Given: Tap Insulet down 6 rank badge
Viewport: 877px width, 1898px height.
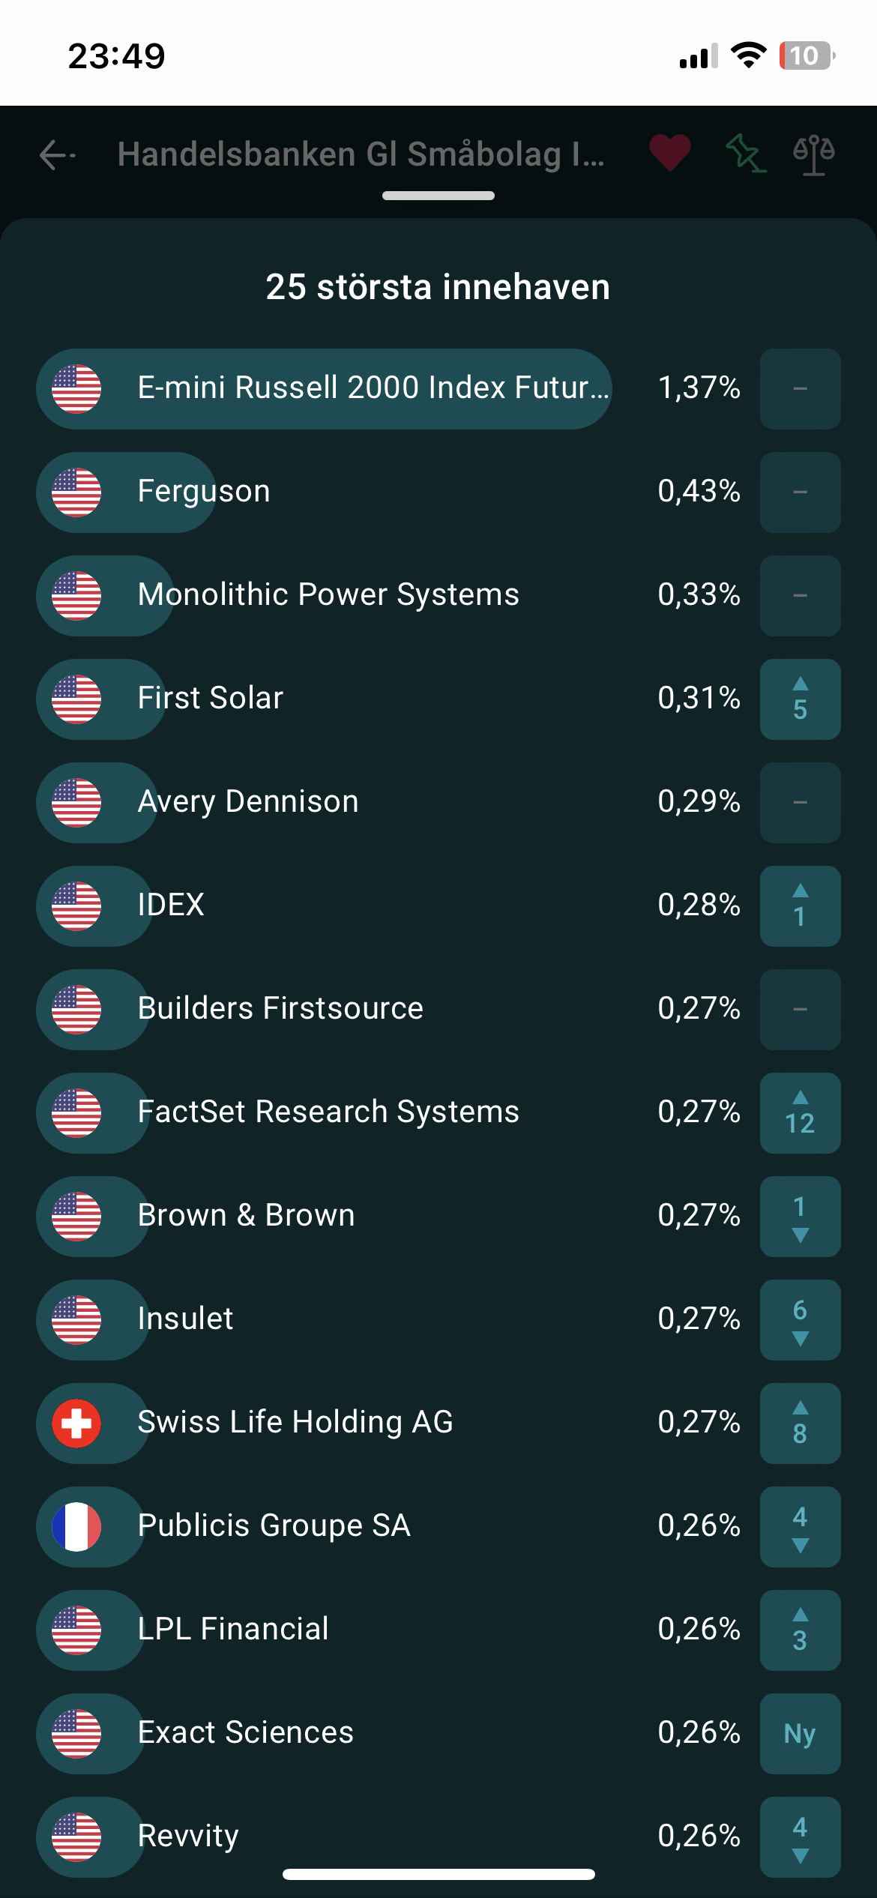Looking at the screenshot, I should click(x=800, y=1320).
